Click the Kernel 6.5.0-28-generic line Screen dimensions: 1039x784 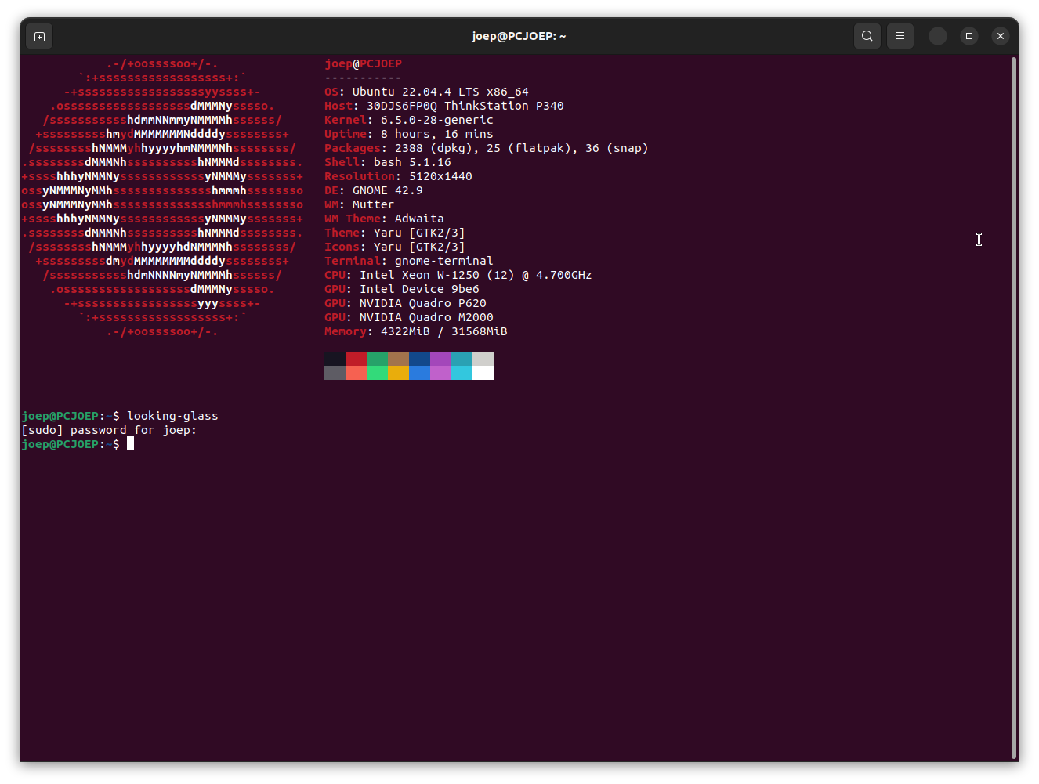[x=409, y=120]
